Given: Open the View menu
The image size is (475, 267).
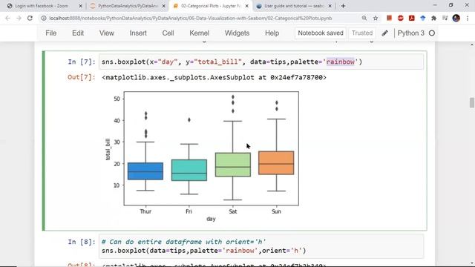Looking at the screenshot, I should pyautogui.click(x=107, y=33).
